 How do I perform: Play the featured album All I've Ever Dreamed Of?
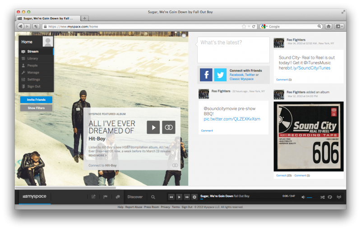(x=153, y=127)
